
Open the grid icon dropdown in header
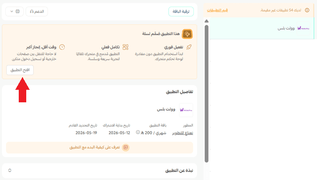coord(14,11)
